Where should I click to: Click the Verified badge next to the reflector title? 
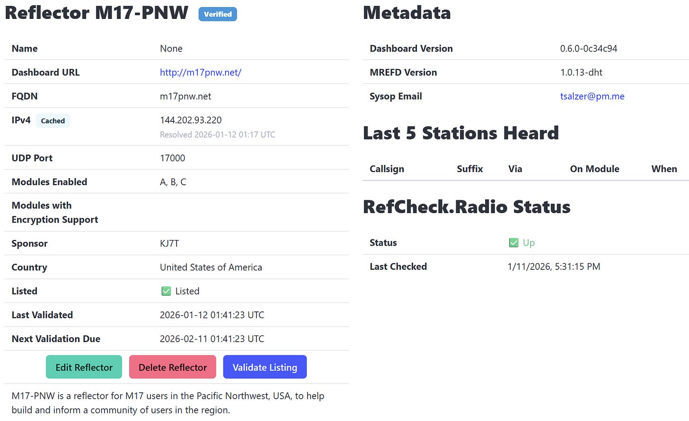[218, 14]
